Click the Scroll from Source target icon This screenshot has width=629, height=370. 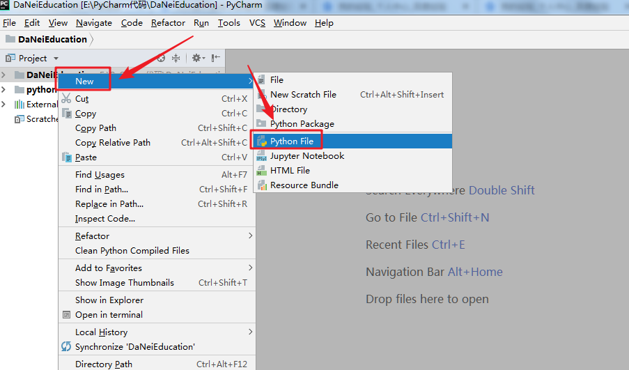161,59
